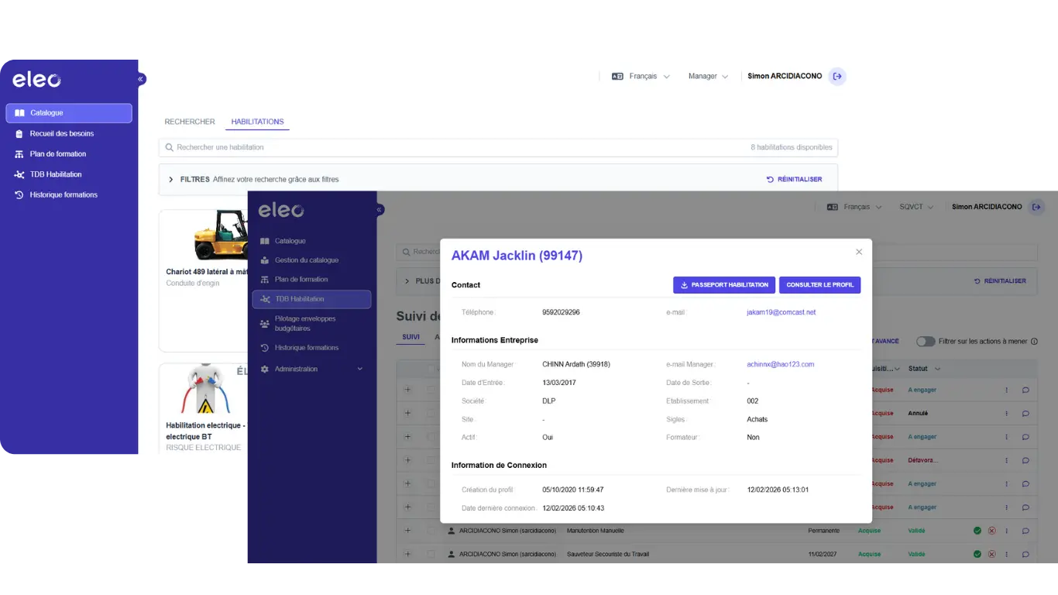Open the comment icon on the Annulé row
The width and height of the screenshot is (1058, 595).
pyautogui.click(x=1025, y=414)
